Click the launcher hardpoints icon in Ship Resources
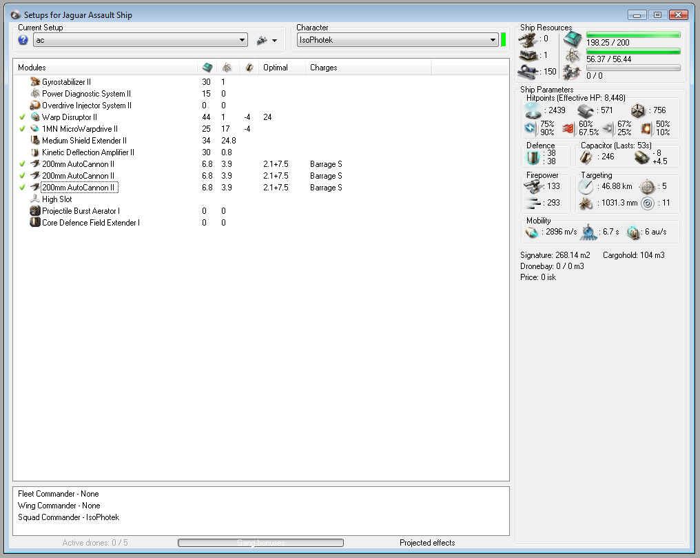This screenshot has width=700, height=558. [x=528, y=55]
